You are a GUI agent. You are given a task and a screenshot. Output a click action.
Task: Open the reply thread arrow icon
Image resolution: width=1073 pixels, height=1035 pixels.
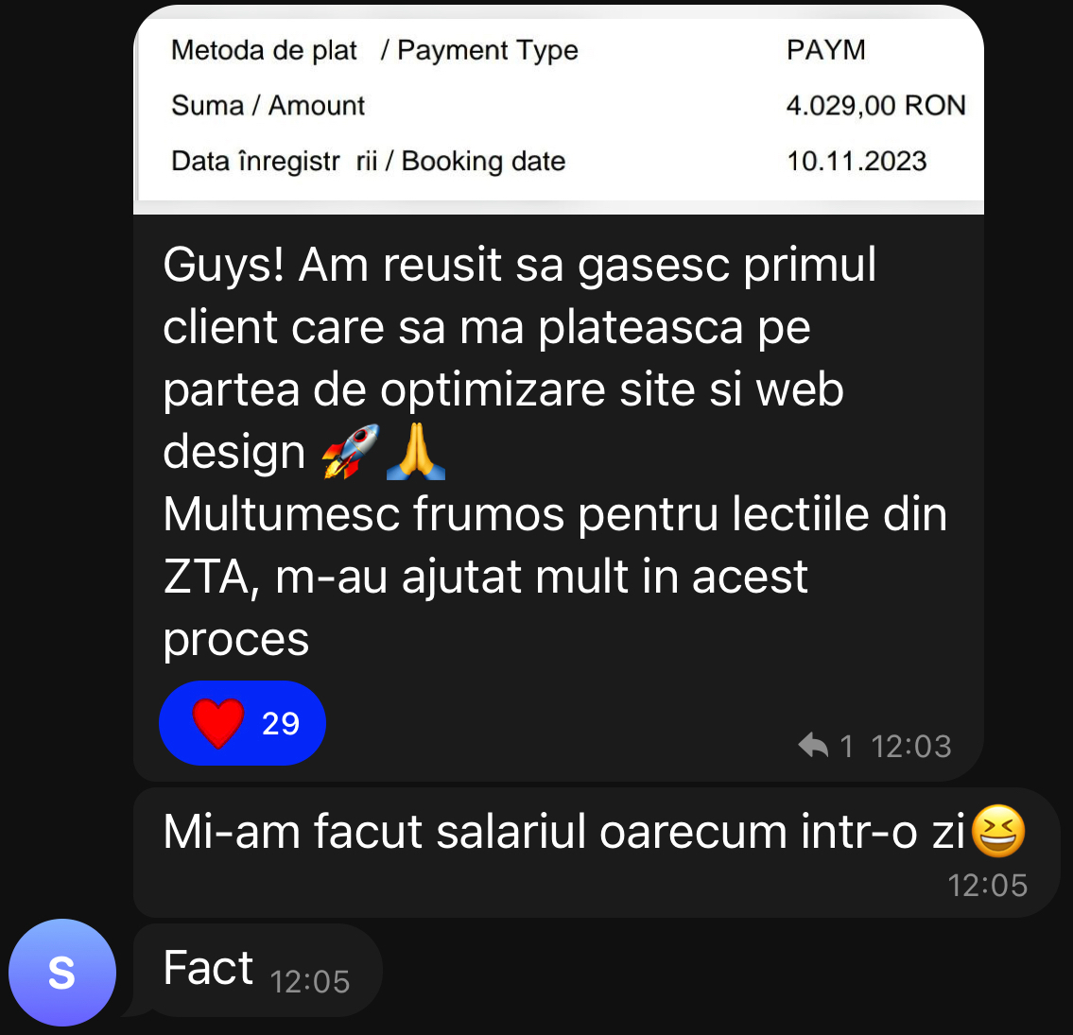tap(813, 746)
